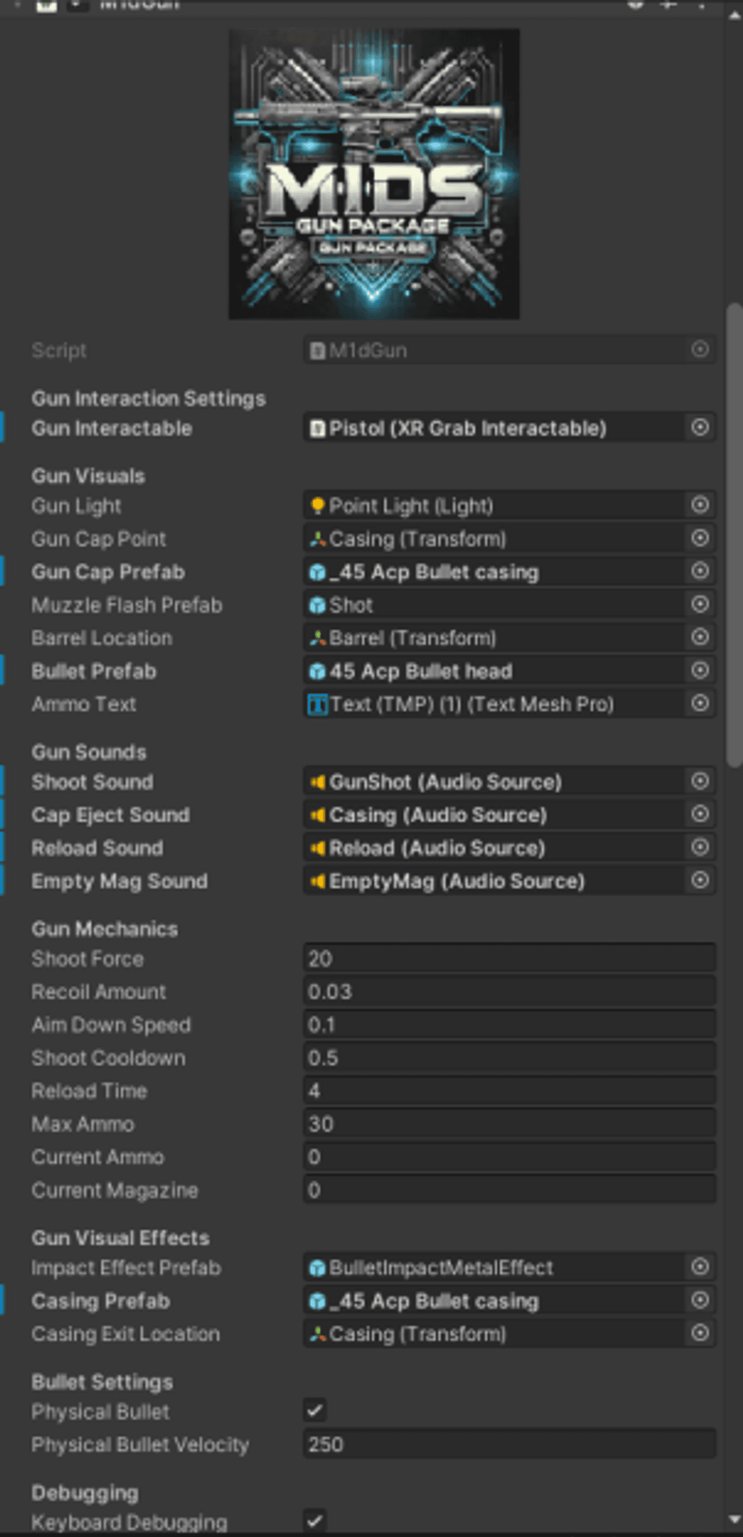
Task: Select the Max Ammo input field
Action: (508, 1124)
